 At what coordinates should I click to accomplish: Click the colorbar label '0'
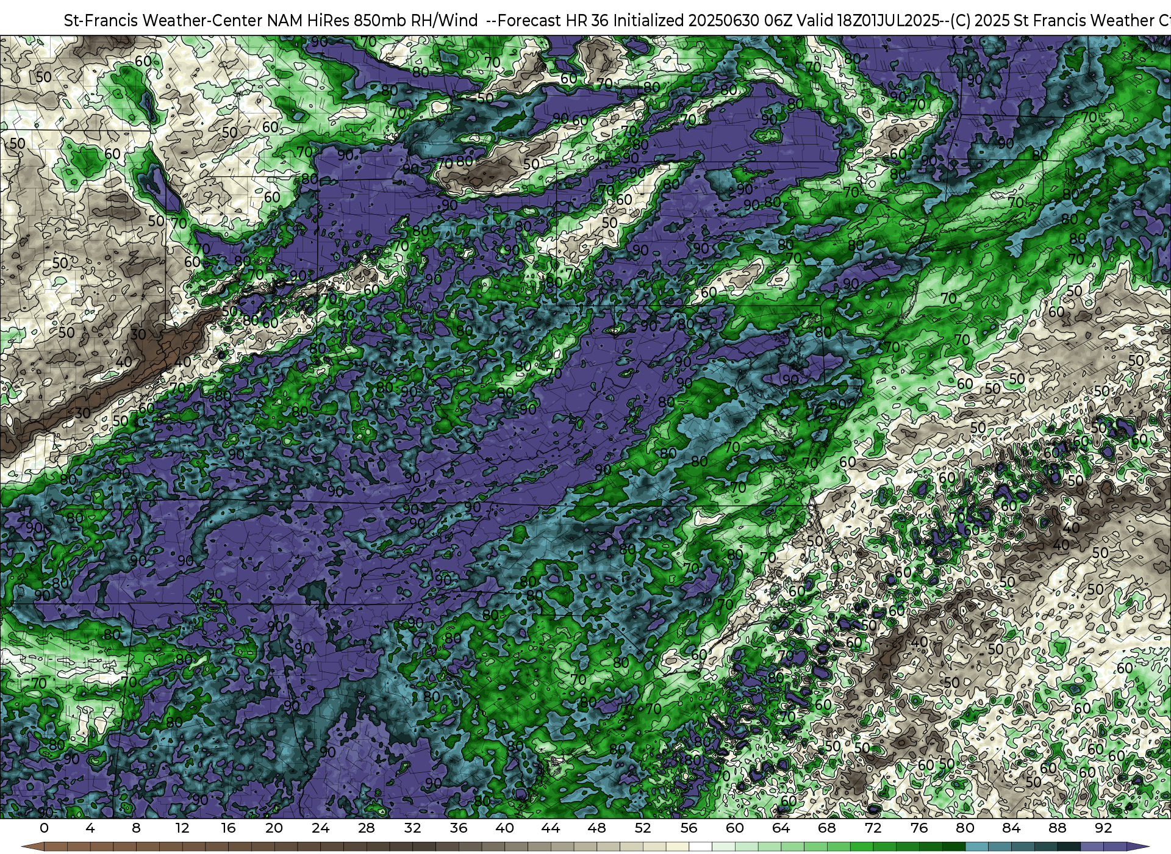44,828
